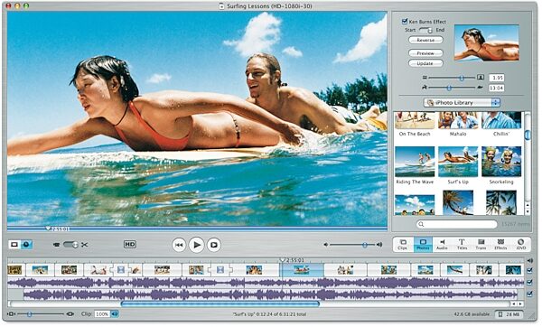The height and width of the screenshot is (327, 542).
Task: Toggle the video track audio checkbox
Action: (x=529, y=270)
